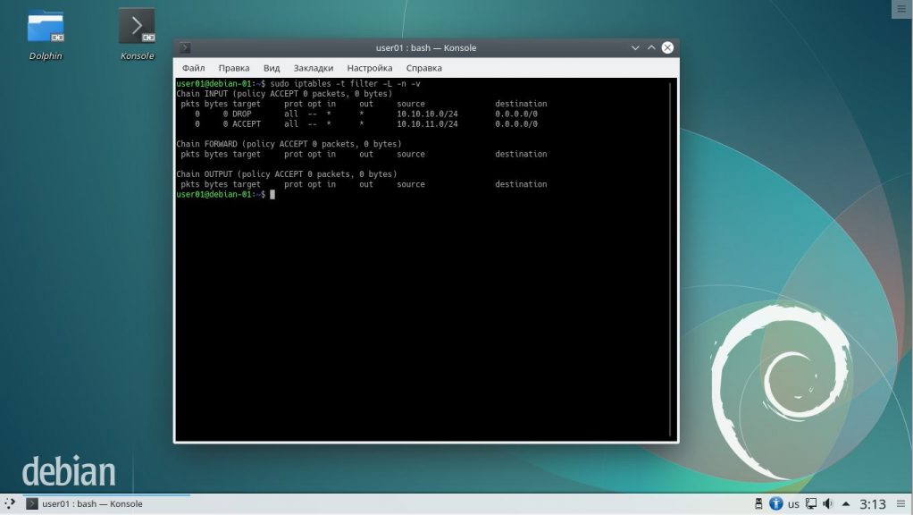Open the panel settings hamburger button
The image size is (913, 515).
900,503
